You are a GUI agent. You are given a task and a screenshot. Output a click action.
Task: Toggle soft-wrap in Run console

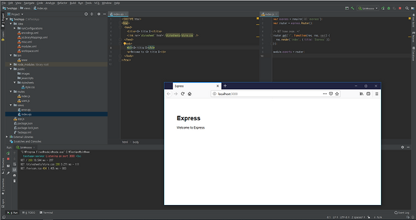coord(14,165)
